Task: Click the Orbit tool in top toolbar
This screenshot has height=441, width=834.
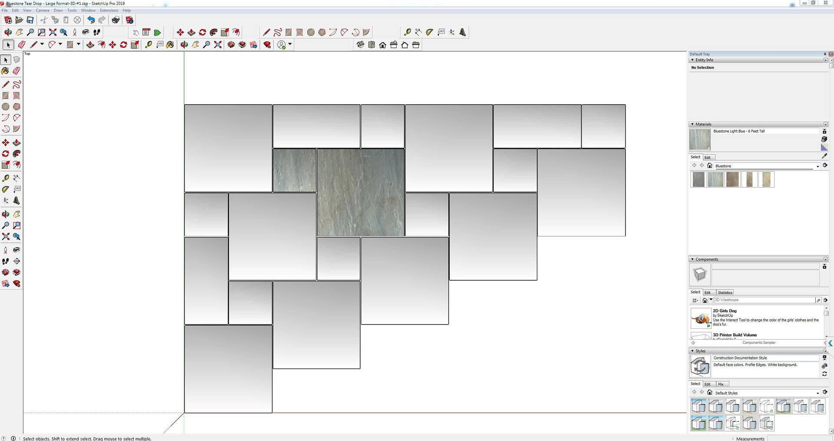Action: click(8, 32)
